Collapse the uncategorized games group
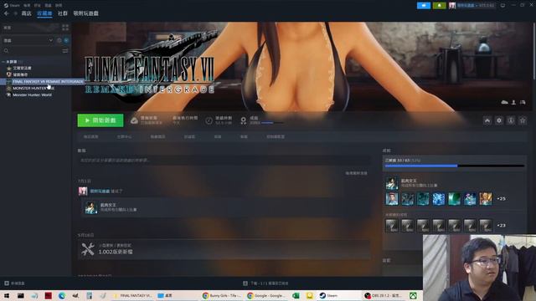The width and height of the screenshot is (536, 301). 3,62
